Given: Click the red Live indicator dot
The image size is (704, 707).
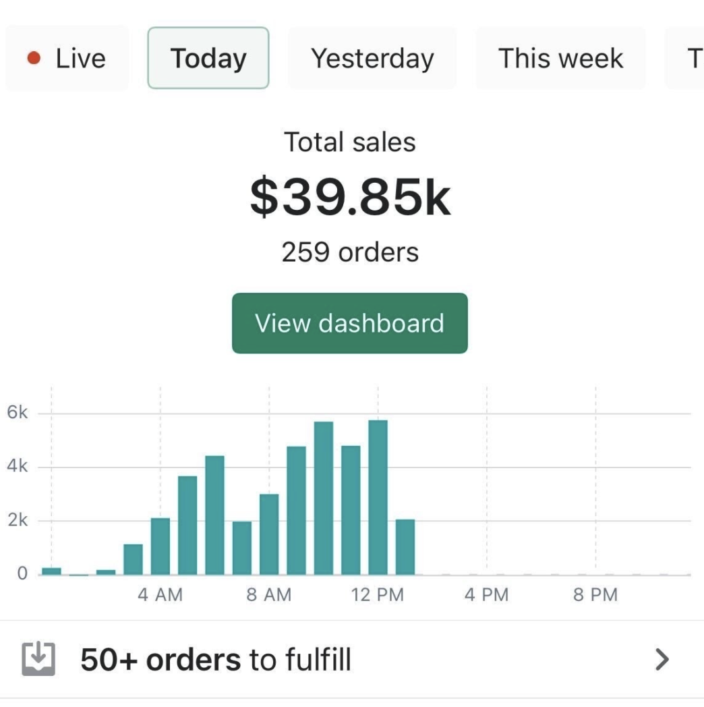Looking at the screenshot, I should pyautogui.click(x=34, y=59).
